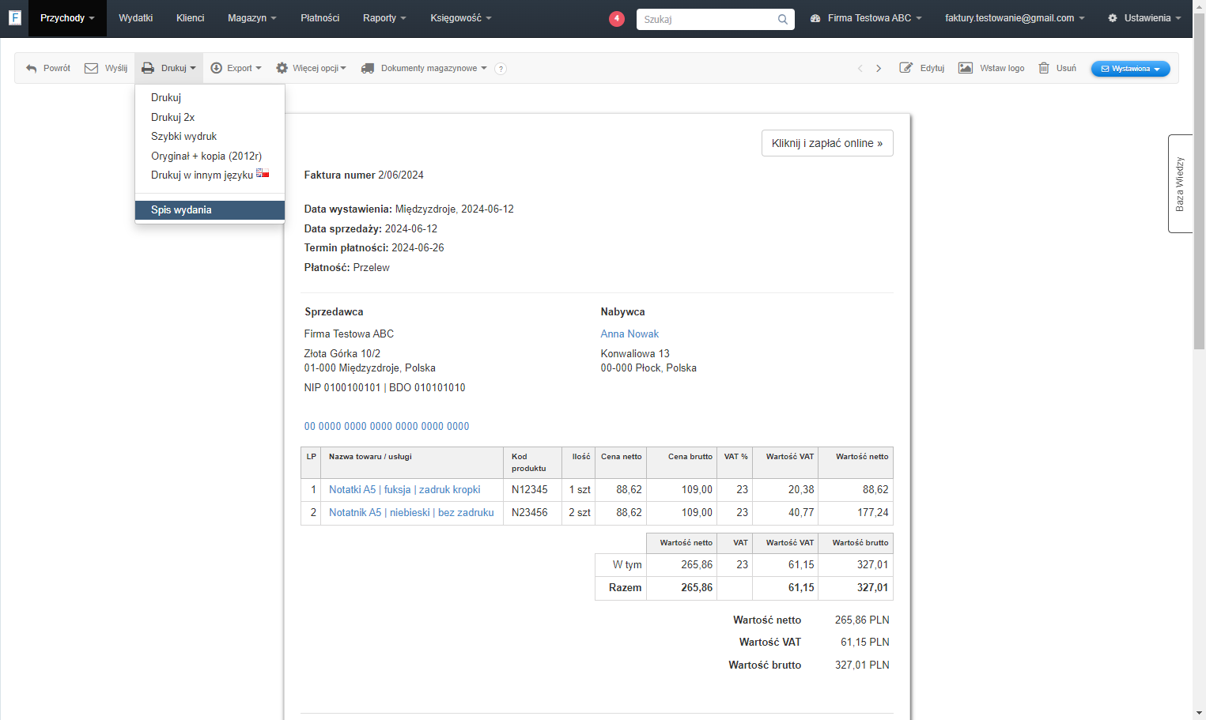Click the Edytuj pencil icon

click(x=906, y=68)
